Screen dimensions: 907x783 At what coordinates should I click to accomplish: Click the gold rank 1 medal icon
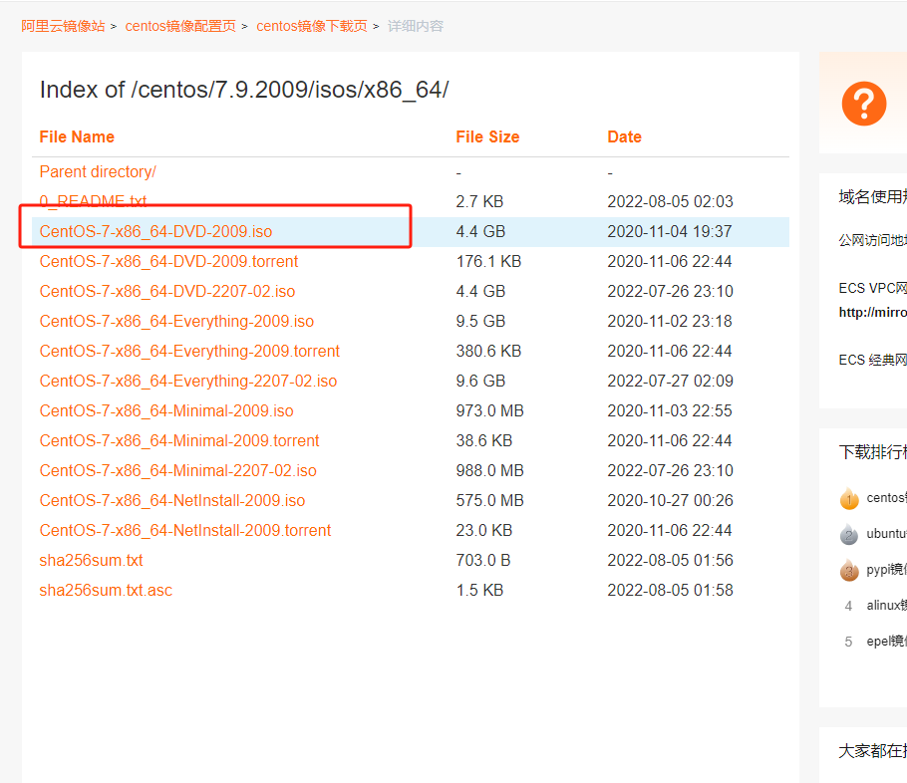pyautogui.click(x=848, y=498)
